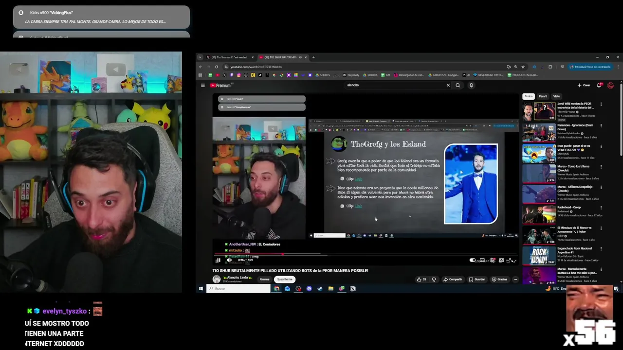Toggle autoplay switch in player
623x350 pixels.
[x=473, y=260]
